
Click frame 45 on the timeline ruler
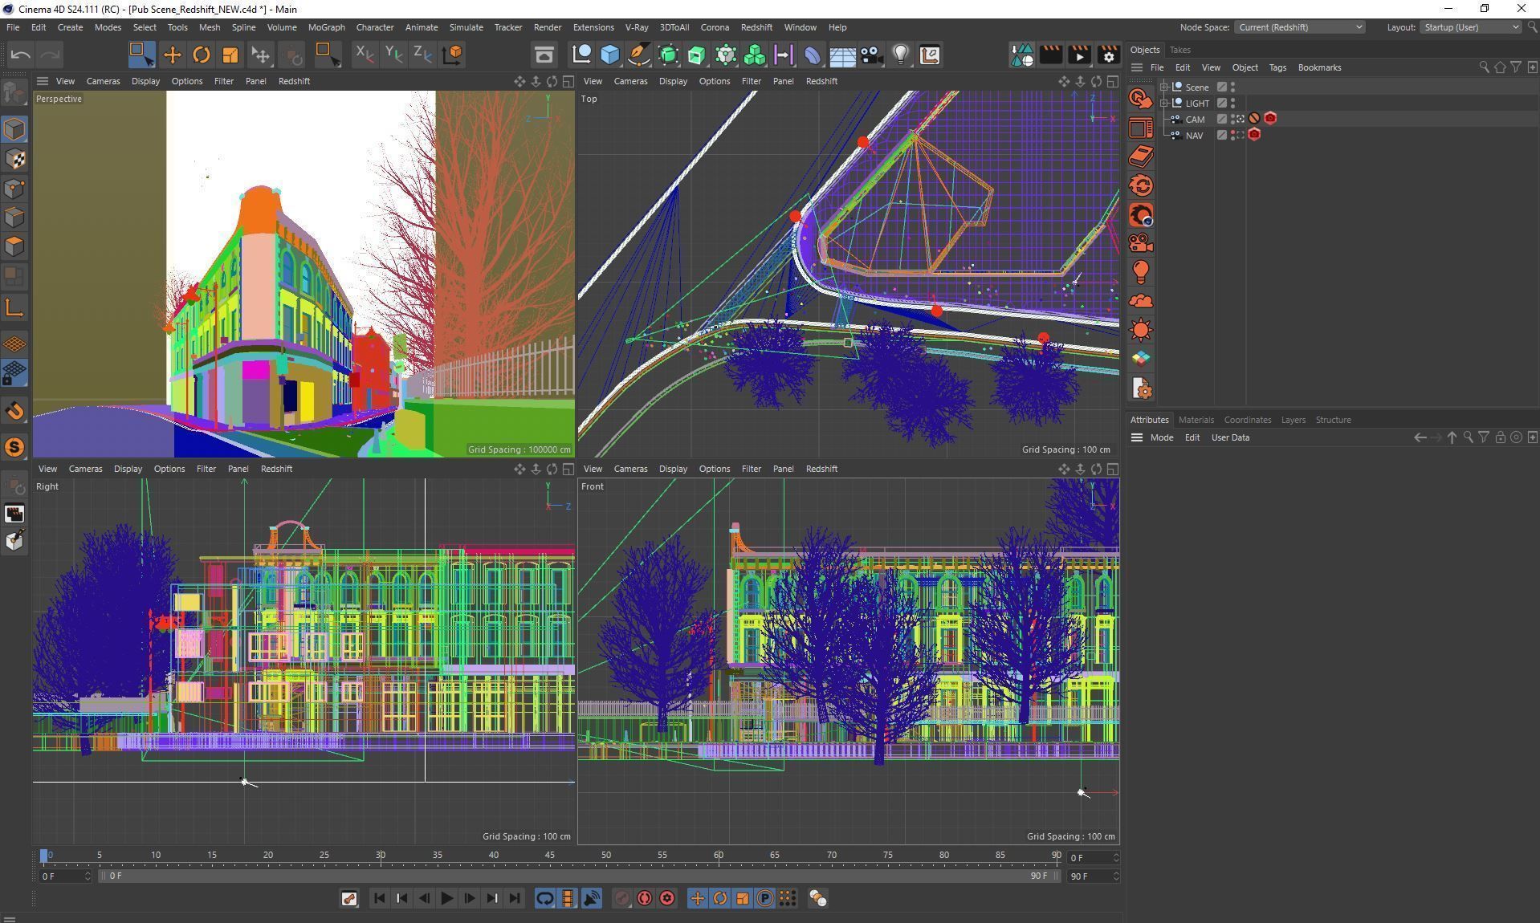tap(550, 856)
